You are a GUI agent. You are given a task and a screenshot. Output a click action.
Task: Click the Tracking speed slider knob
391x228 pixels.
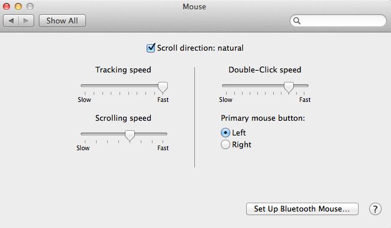coord(163,87)
